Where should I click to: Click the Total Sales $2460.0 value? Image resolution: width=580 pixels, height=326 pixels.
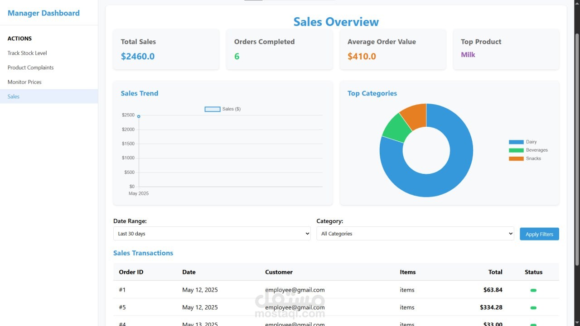click(x=138, y=56)
